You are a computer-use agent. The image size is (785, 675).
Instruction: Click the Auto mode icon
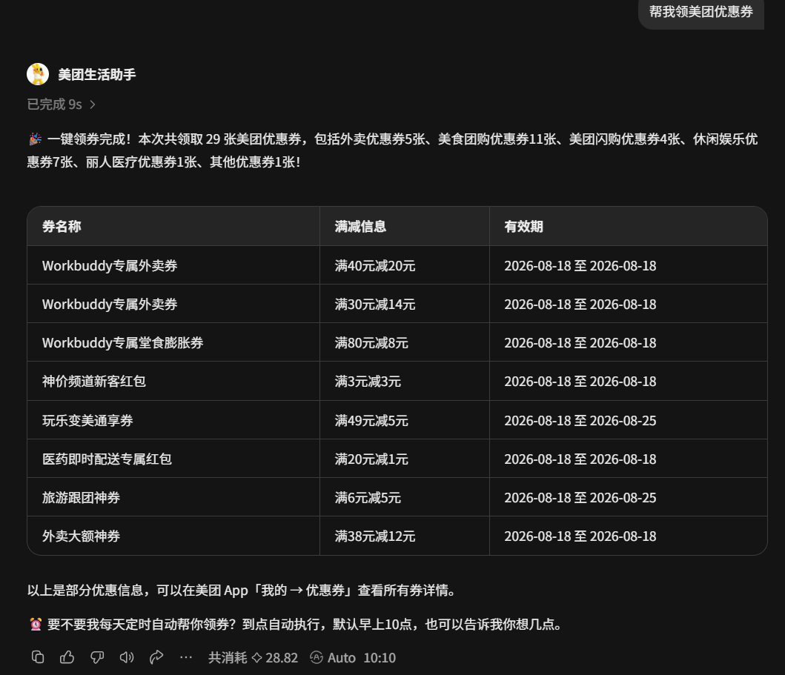tap(317, 657)
